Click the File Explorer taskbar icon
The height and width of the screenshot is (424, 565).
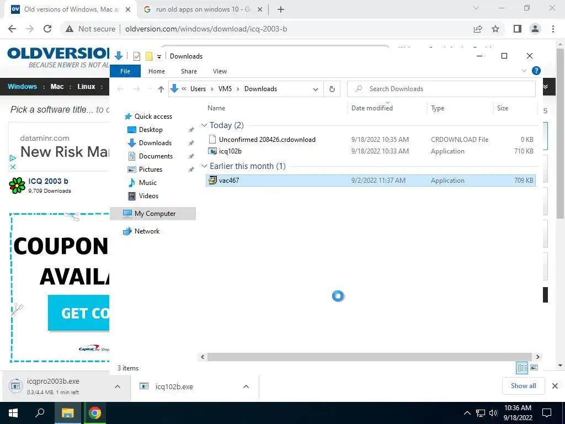(67, 413)
